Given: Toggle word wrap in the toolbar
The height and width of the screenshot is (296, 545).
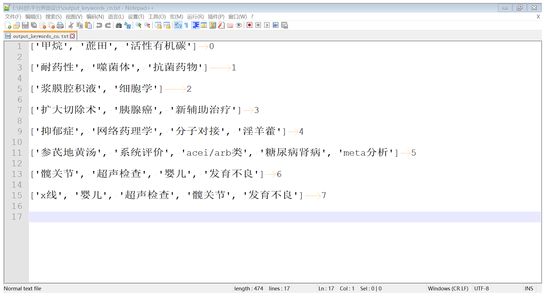Looking at the screenshot, I should pos(178,26).
